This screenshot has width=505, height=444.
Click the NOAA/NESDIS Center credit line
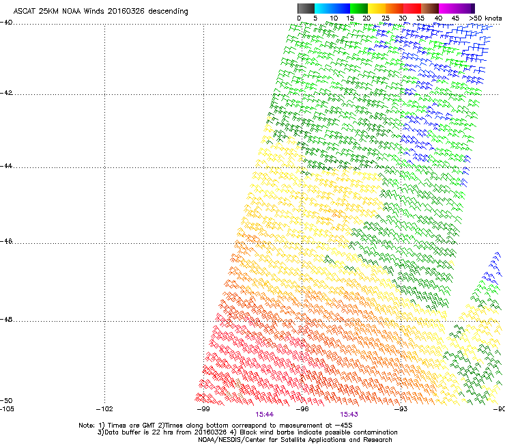[295, 440]
